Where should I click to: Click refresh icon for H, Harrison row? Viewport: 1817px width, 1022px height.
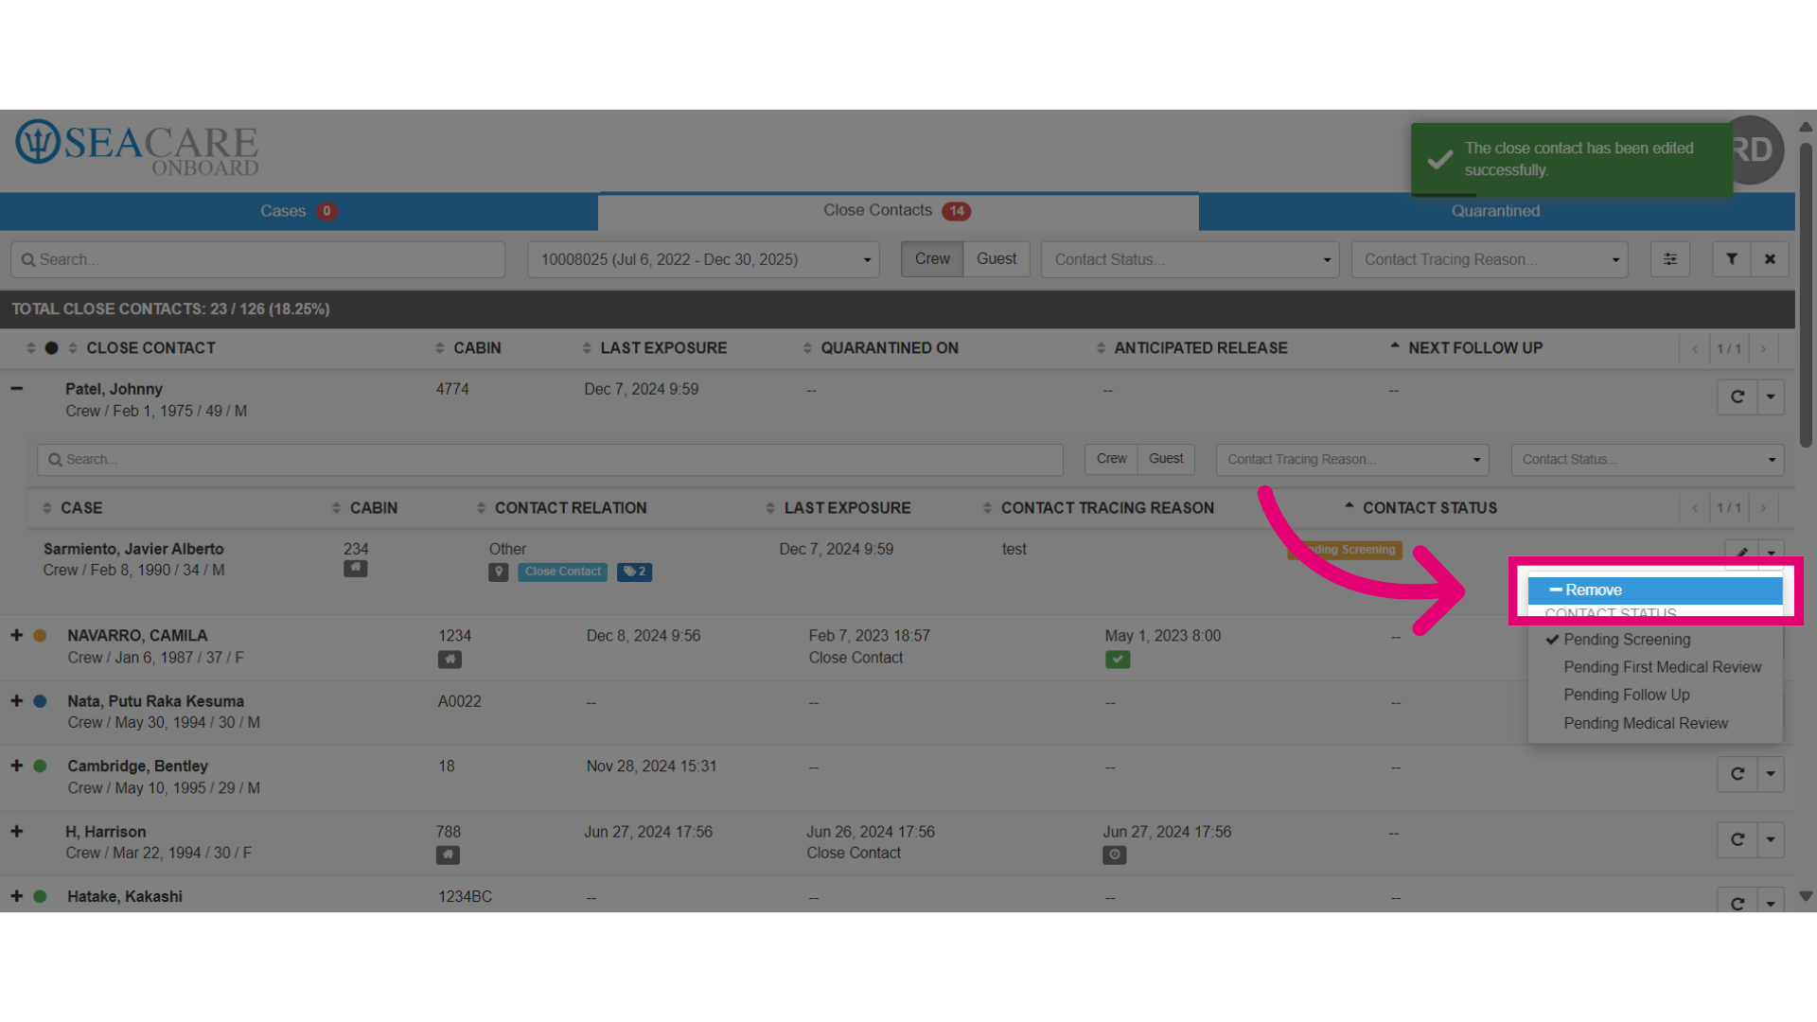pos(1738,839)
